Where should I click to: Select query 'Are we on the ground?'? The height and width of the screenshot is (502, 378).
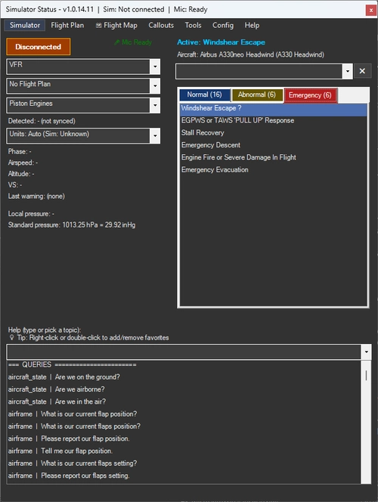click(184, 377)
